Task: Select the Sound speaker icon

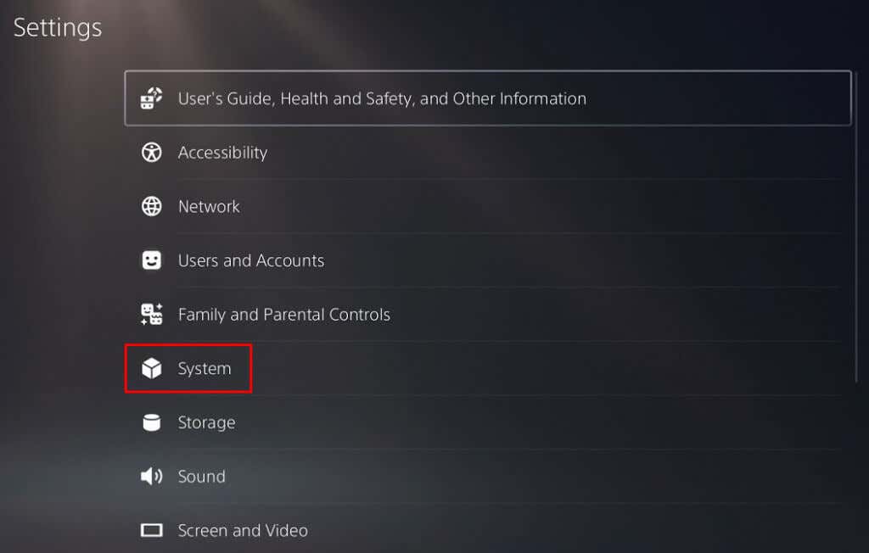Action: point(151,476)
